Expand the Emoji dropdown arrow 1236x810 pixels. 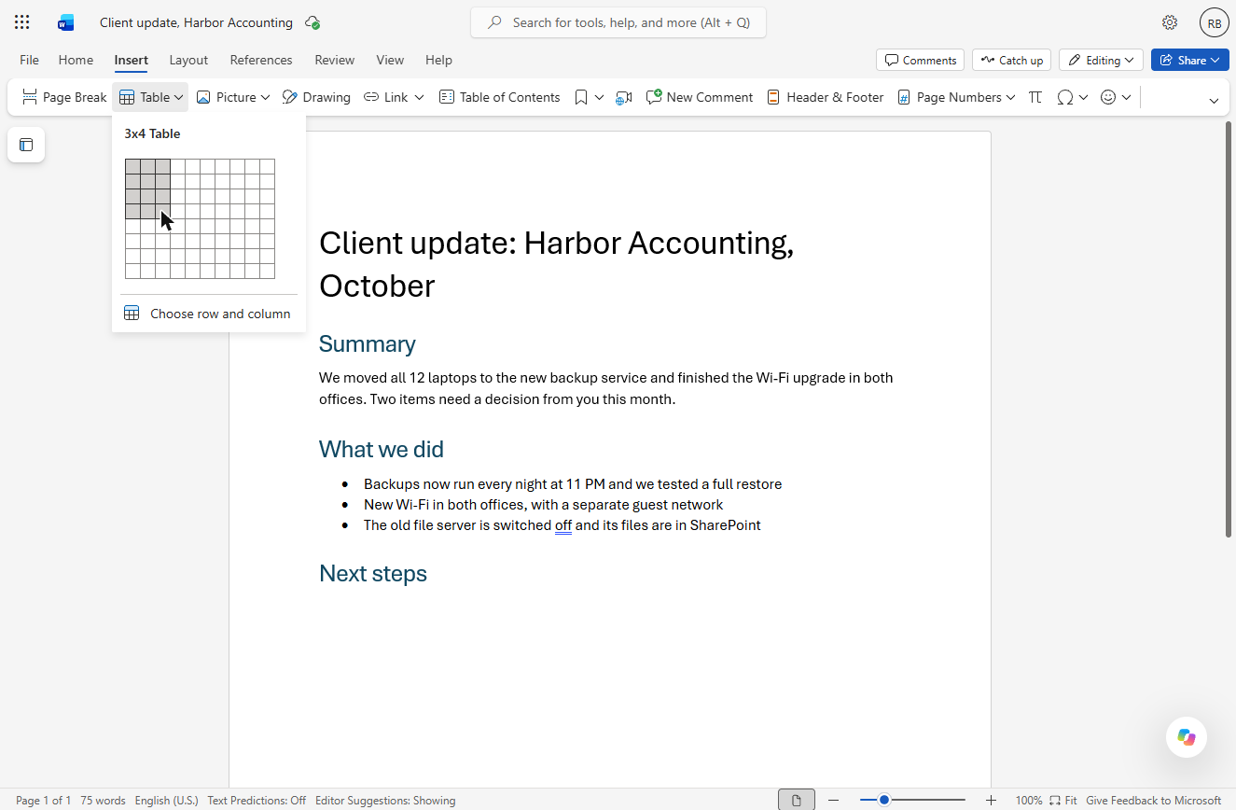tap(1126, 97)
